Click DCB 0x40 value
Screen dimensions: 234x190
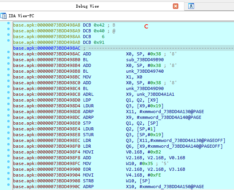99,31
